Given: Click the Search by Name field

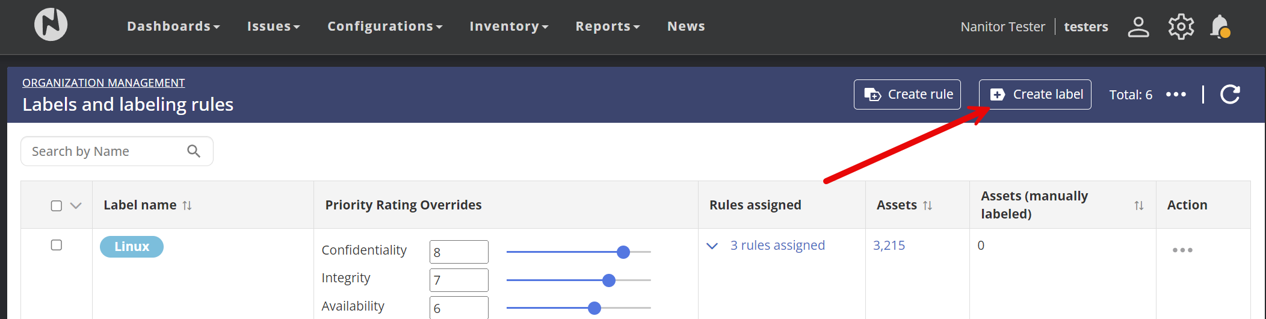Looking at the screenshot, I should point(105,151).
